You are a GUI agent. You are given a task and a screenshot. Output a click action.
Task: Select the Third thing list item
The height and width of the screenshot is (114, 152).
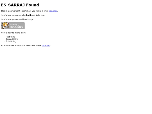(x=11, y=41)
